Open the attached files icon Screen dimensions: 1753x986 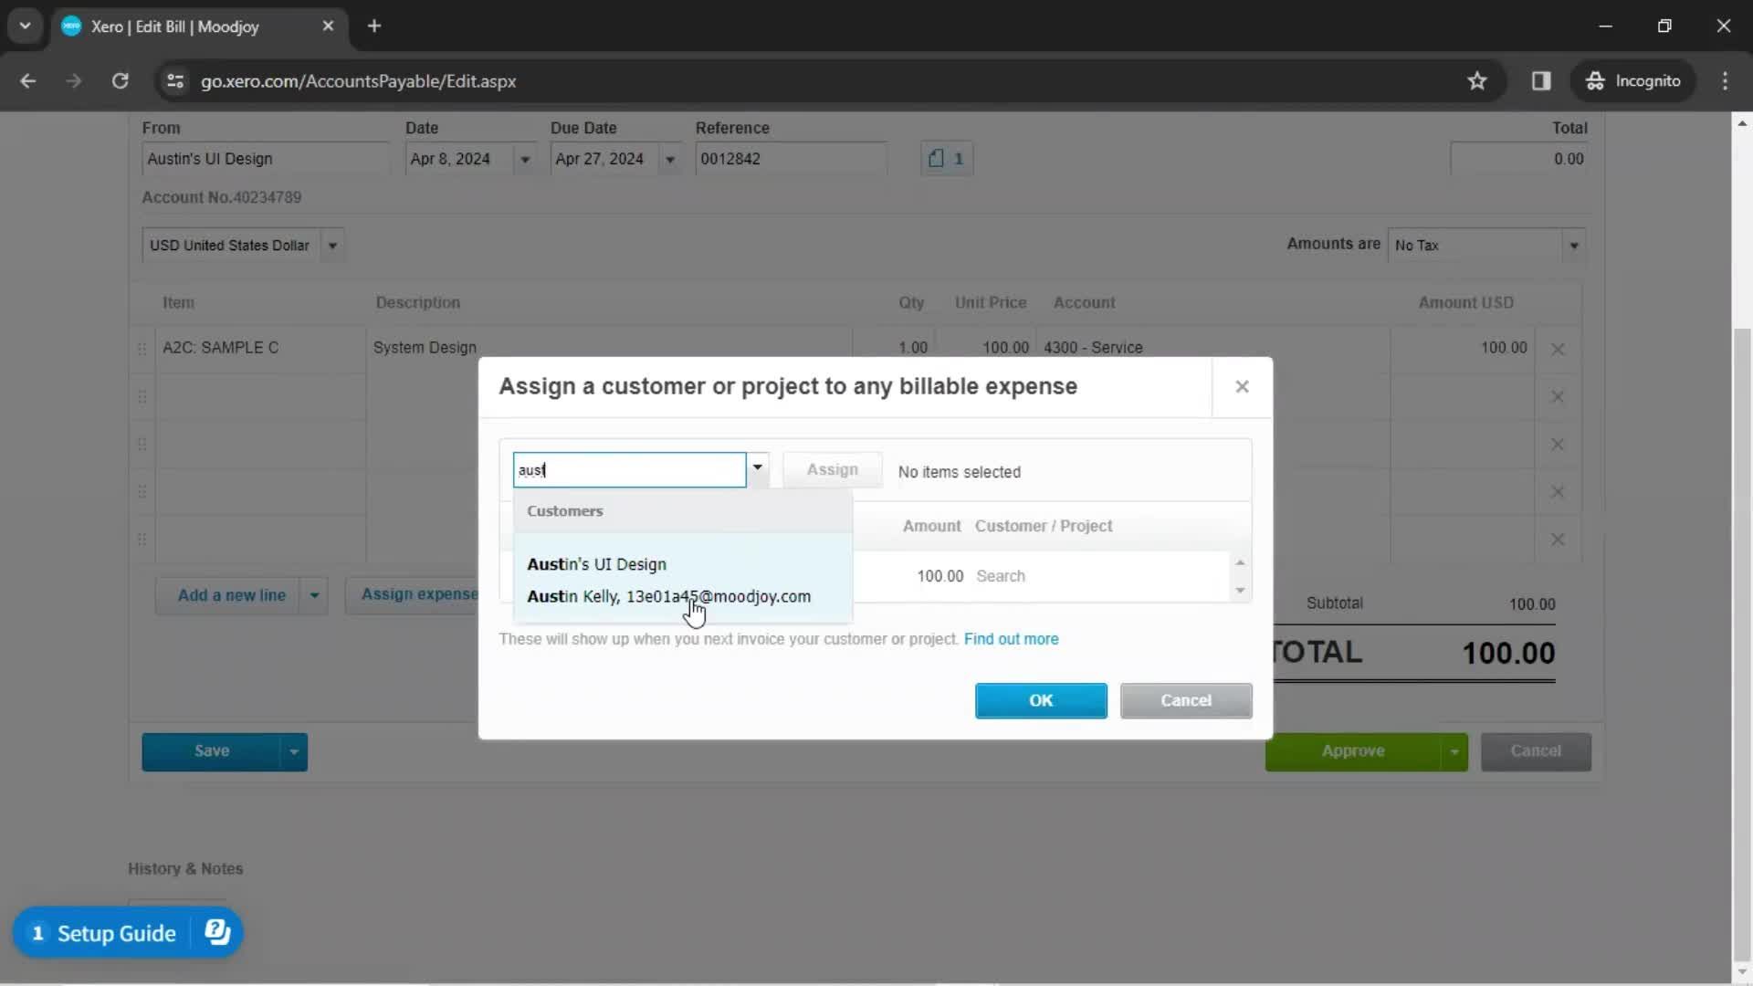coord(947,159)
